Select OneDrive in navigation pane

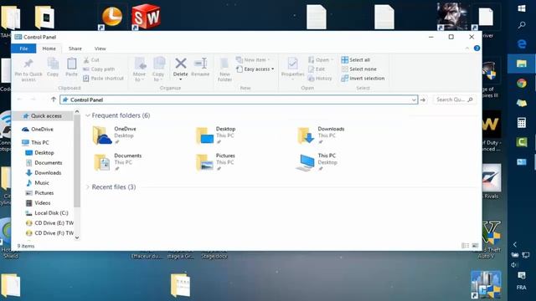[x=38, y=130]
